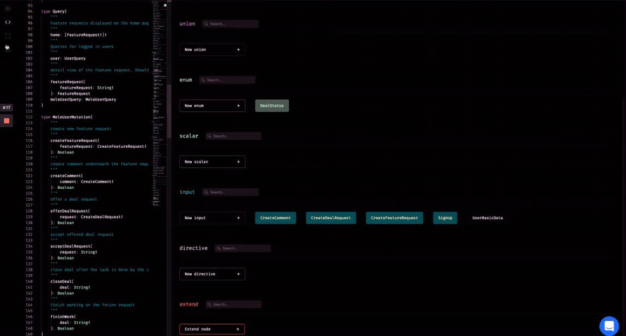Select the CreateComment input node

[x=276, y=218]
